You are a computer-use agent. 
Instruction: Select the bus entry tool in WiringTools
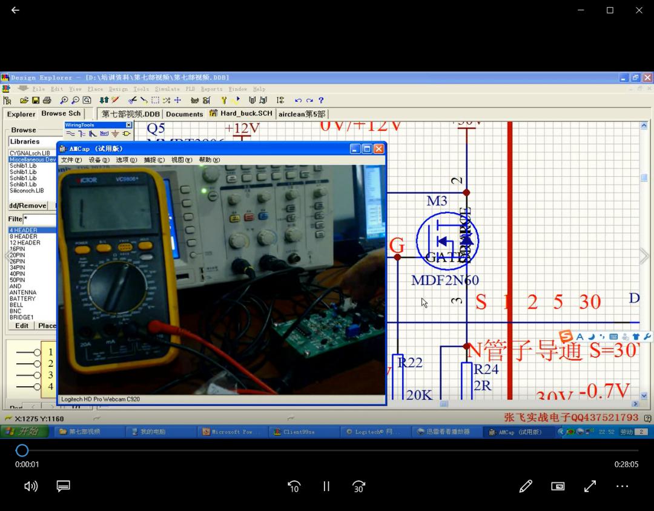[x=93, y=133]
